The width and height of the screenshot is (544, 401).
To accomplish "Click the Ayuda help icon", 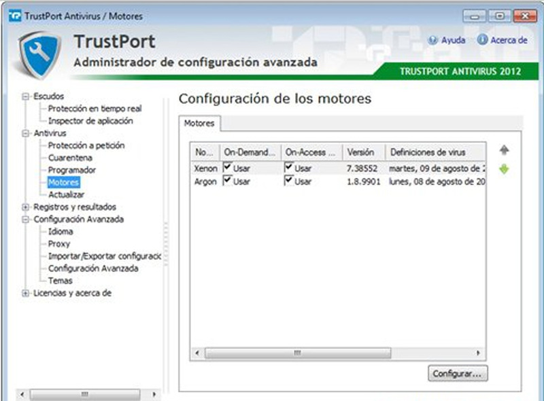I will point(432,40).
